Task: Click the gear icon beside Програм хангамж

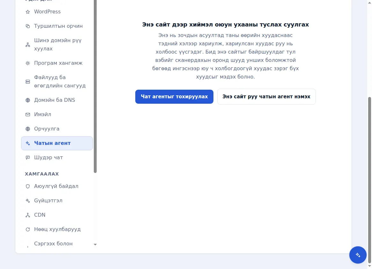Action: (x=28, y=63)
